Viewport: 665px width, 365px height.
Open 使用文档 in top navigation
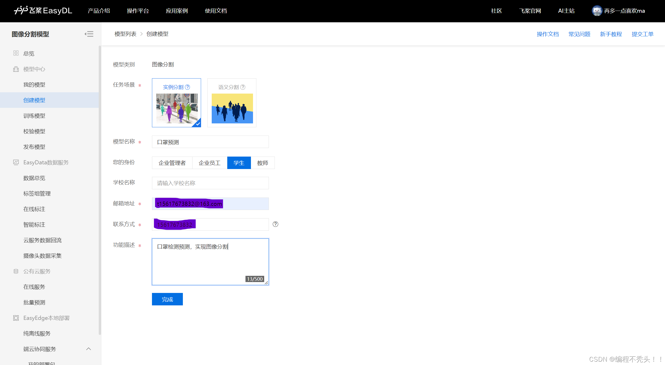216,11
